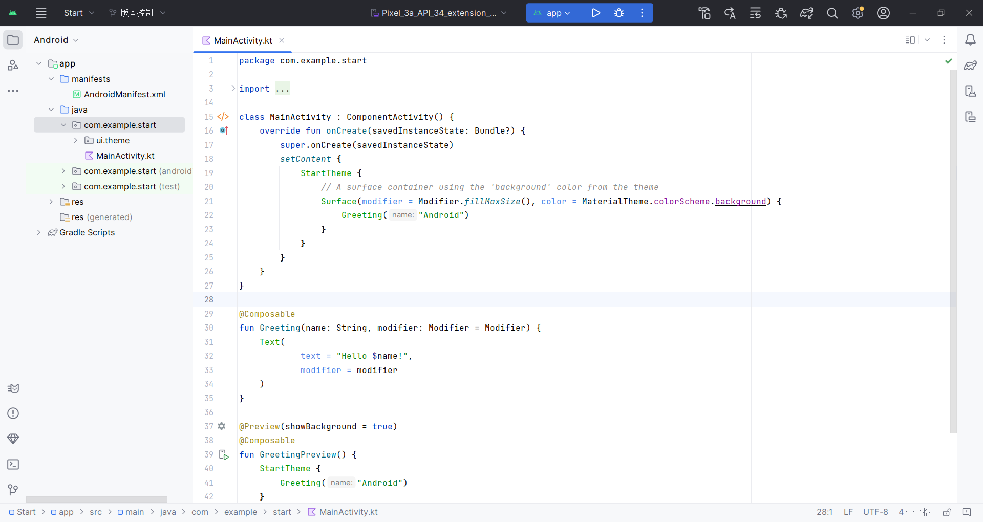983x522 pixels.
Task: Open Gradle tool window on right
Action: [970, 66]
